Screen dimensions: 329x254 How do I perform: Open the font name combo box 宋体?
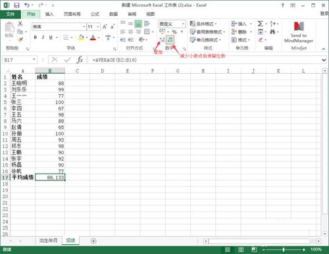coord(59,27)
